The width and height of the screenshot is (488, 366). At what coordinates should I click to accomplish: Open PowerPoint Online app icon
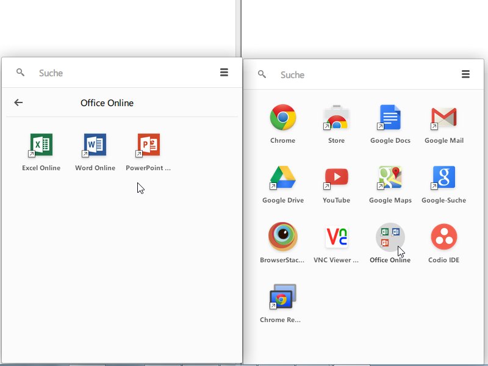click(149, 145)
